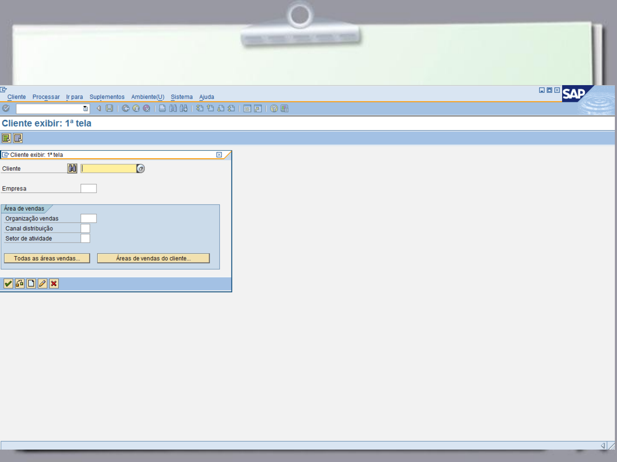Viewport: 617px width, 462px height.
Task: Click inside the Empresa input field
Action: pos(89,188)
